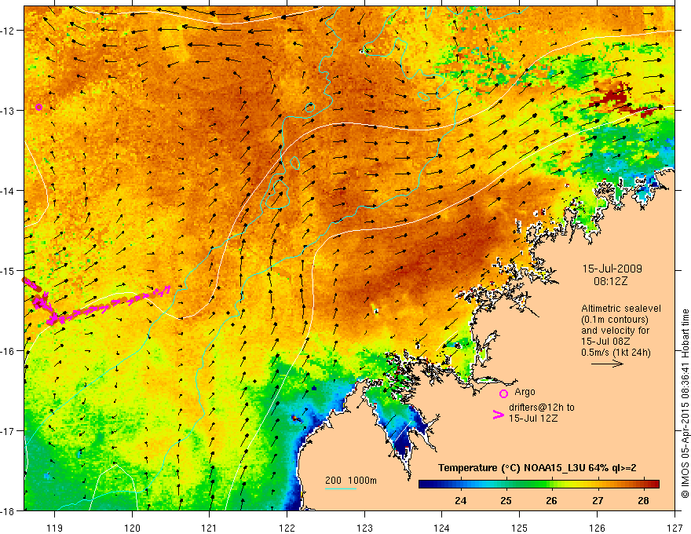The height and width of the screenshot is (534, 691).
Task: Click the dark red hot patch near 126°E
Action: pyautogui.click(x=616, y=94)
